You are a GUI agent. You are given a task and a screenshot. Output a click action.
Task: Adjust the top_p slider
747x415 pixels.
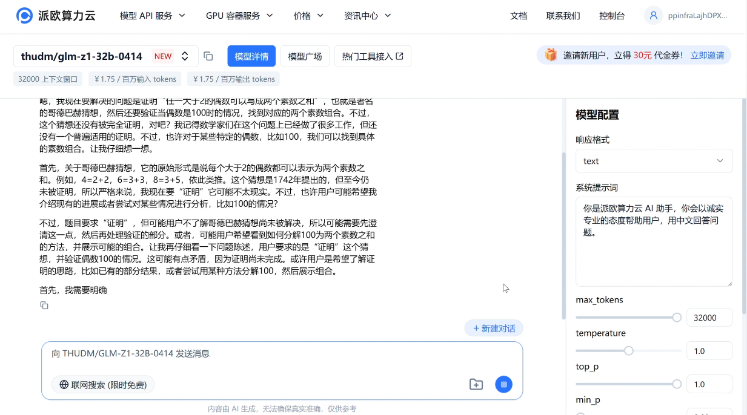(628, 384)
